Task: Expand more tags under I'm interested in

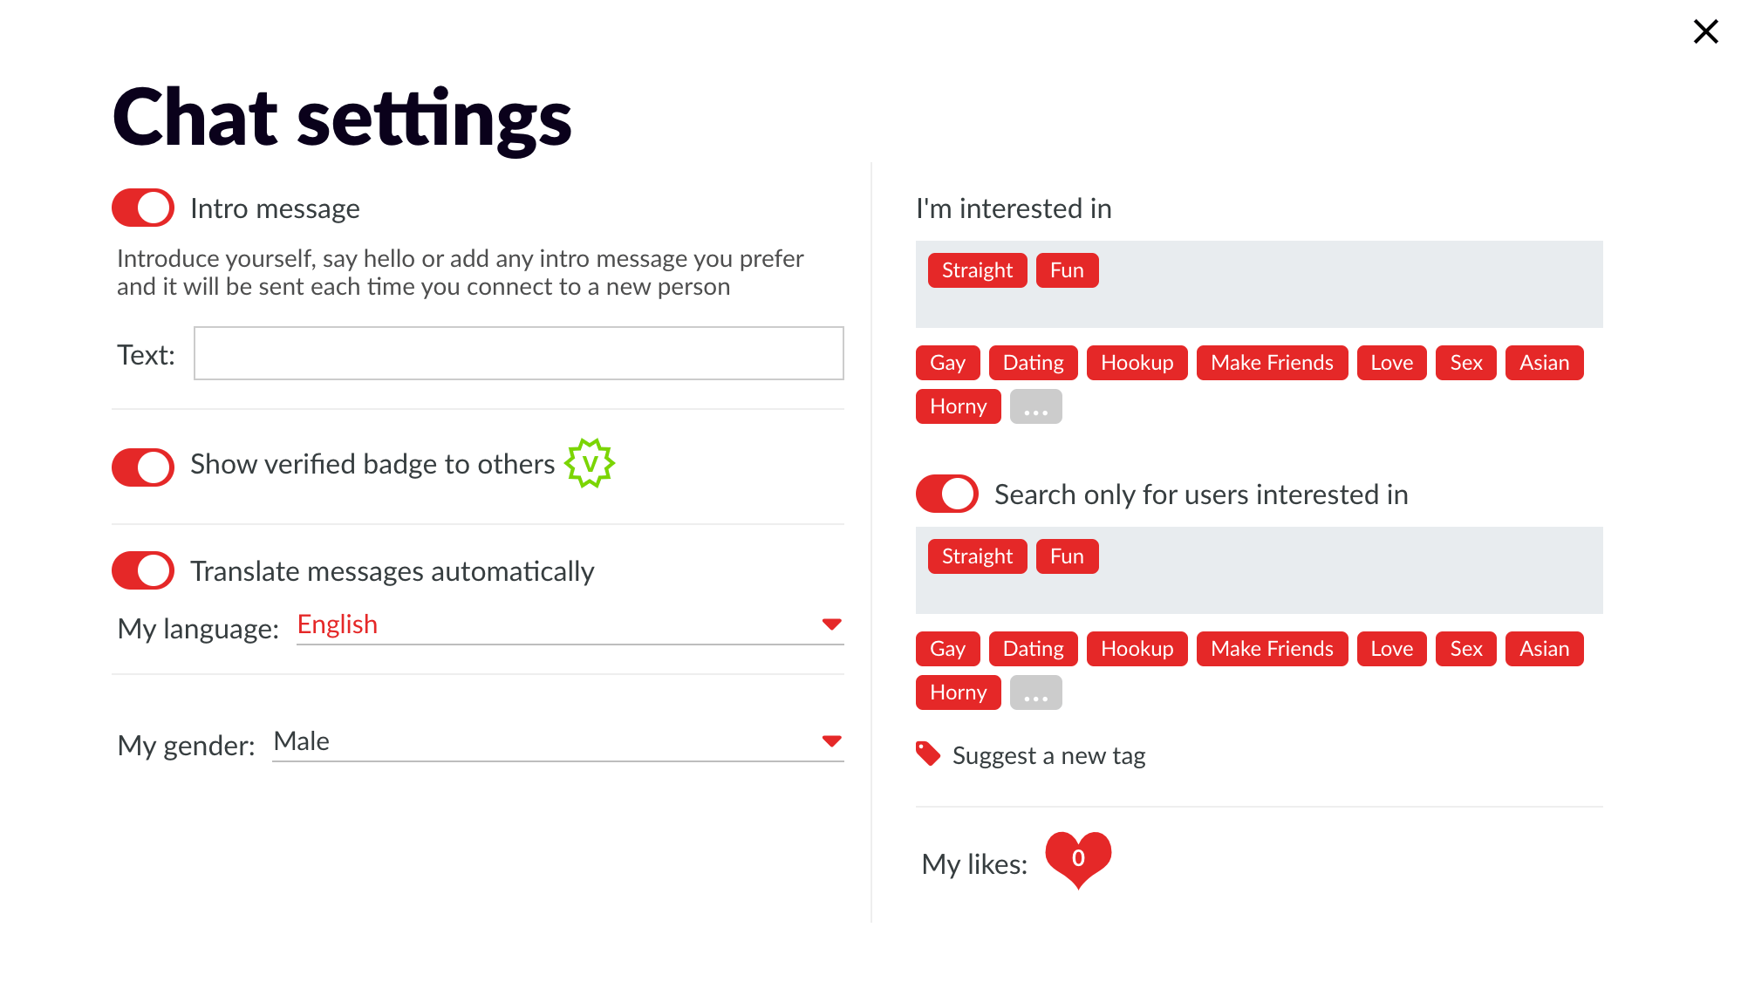Action: click(1035, 407)
